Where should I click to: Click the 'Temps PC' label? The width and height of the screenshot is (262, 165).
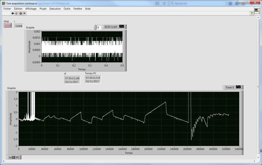(91, 73)
